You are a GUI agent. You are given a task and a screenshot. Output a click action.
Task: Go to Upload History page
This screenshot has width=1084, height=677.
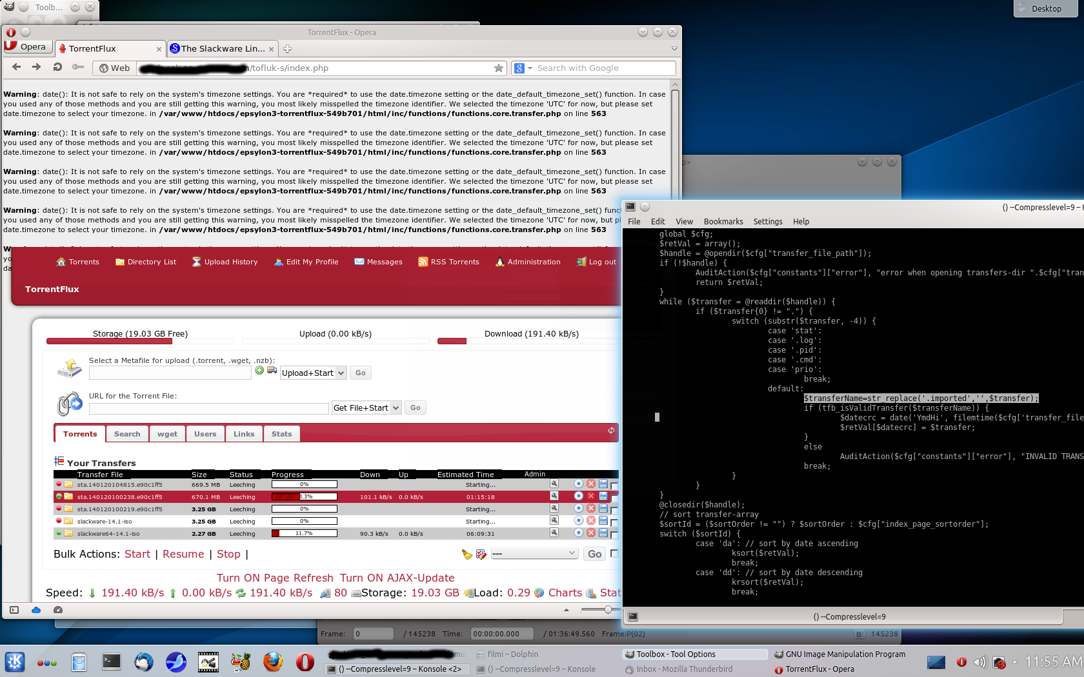pos(225,262)
